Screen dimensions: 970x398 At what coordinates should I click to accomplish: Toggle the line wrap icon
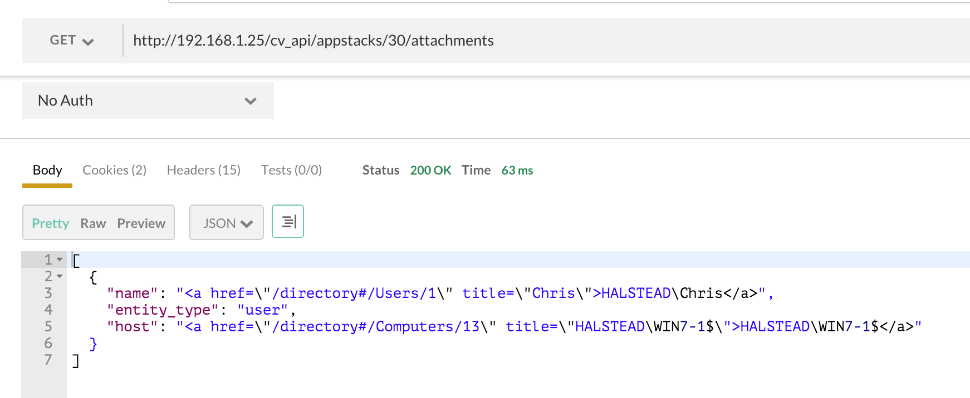[x=288, y=222]
